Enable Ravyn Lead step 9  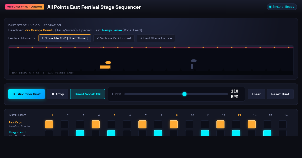(x=174, y=133)
